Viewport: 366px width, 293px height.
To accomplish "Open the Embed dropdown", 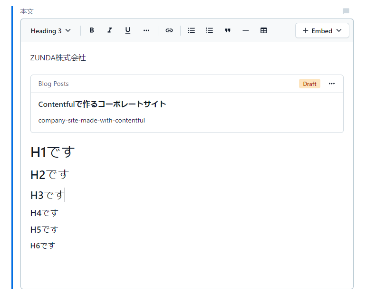I will (x=322, y=30).
